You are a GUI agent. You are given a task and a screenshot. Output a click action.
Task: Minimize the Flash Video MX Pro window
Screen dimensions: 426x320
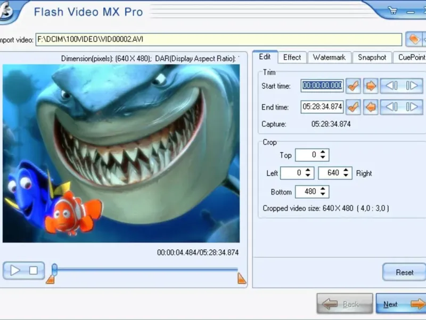click(x=411, y=12)
